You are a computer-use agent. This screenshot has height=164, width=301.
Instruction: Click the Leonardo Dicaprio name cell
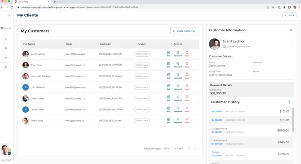tap(41, 76)
